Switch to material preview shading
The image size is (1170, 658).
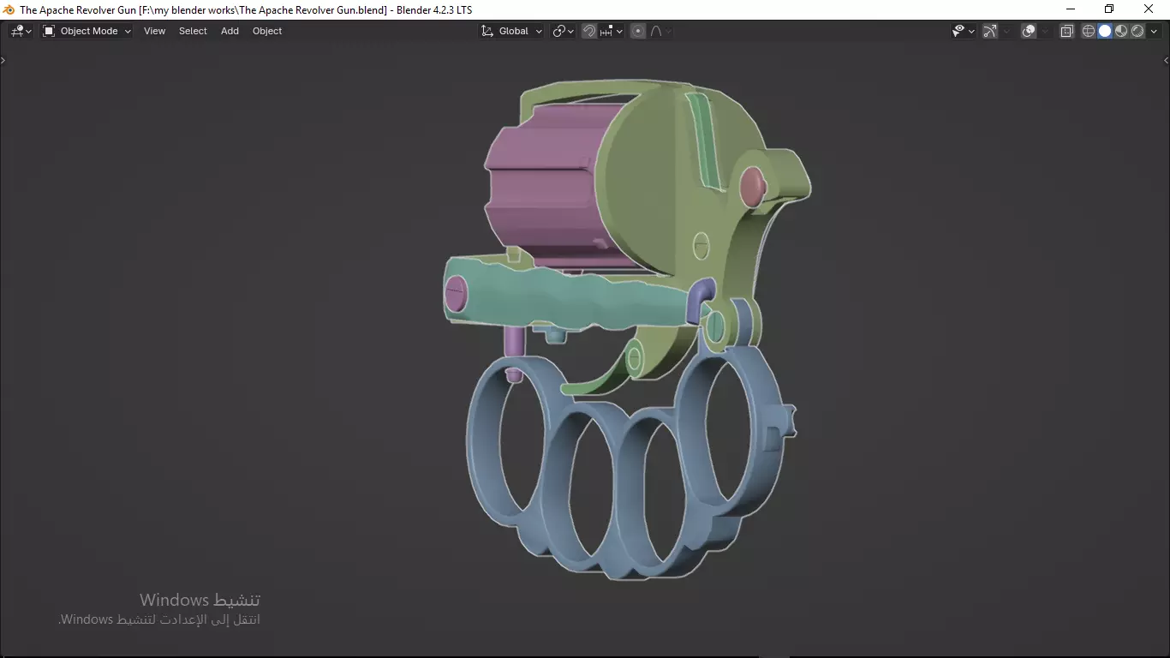[1121, 31]
